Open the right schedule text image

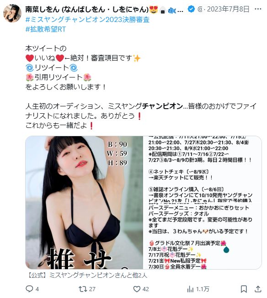(x=203, y=202)
